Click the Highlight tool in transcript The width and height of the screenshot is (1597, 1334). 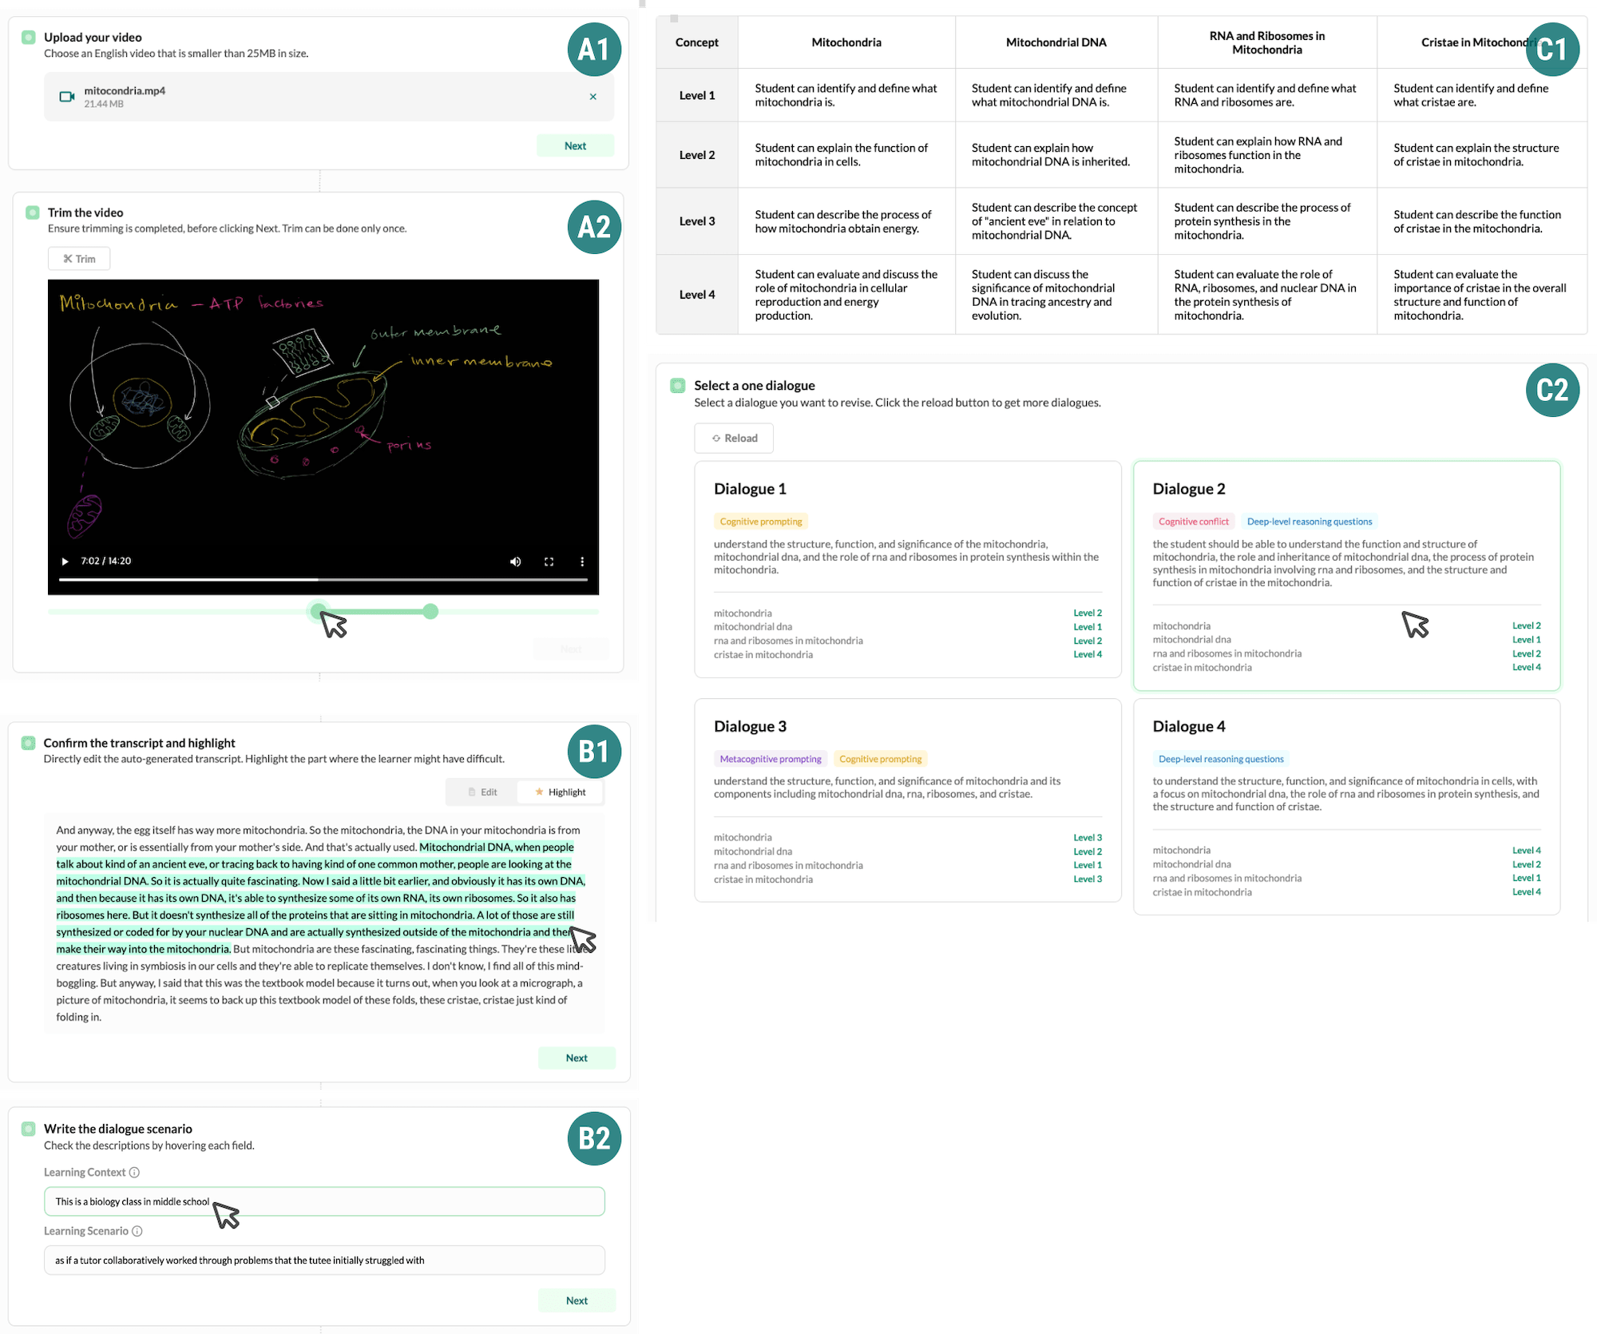(558, 792)
